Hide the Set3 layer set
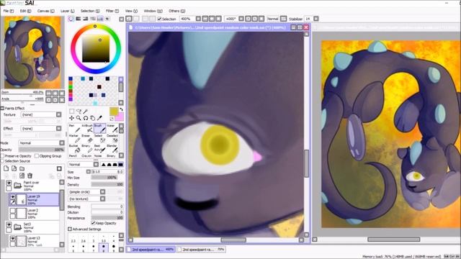The height and width of the screenshot is (259, 461). (x=9, y=224)
